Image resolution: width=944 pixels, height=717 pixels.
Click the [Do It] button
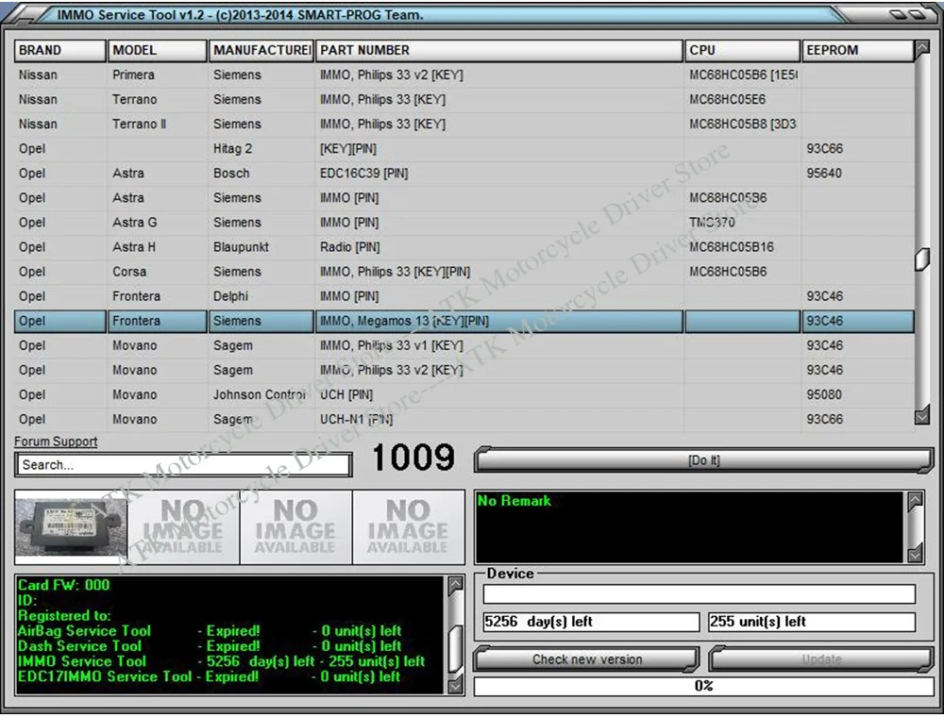click(x=704, y=460)
